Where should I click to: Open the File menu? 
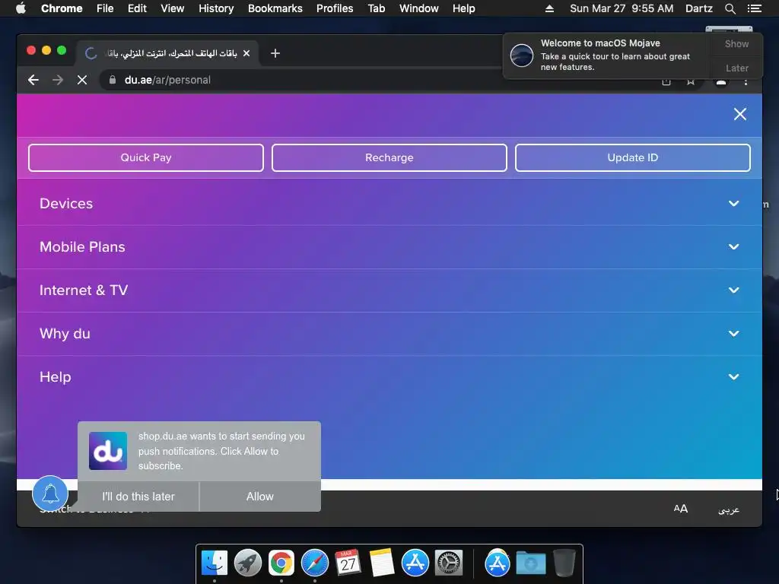pyautogui.click(x=105, y=8)
